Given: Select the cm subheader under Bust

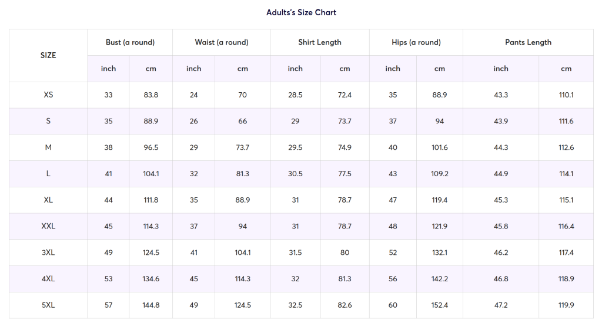Looking at the screenshot, I should pos(151,69).
